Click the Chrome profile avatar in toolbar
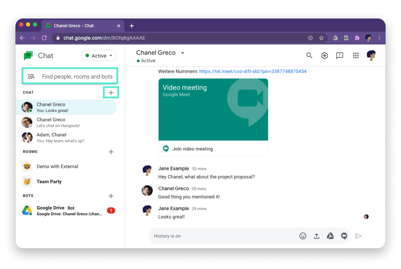The width and height of the screenshot is (401, 269). coord(368,38)
